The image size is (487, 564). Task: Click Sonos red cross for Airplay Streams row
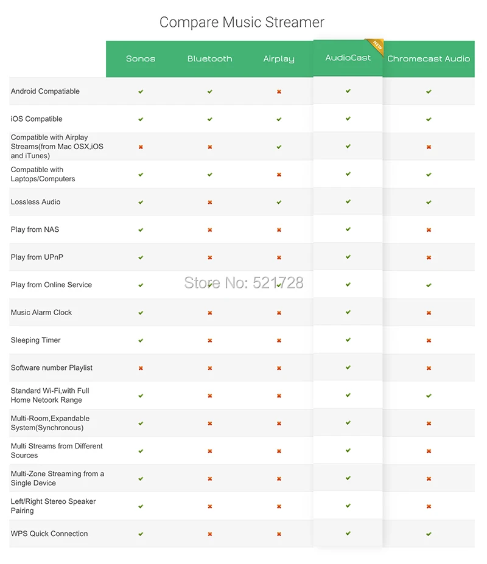coord(141,147)
